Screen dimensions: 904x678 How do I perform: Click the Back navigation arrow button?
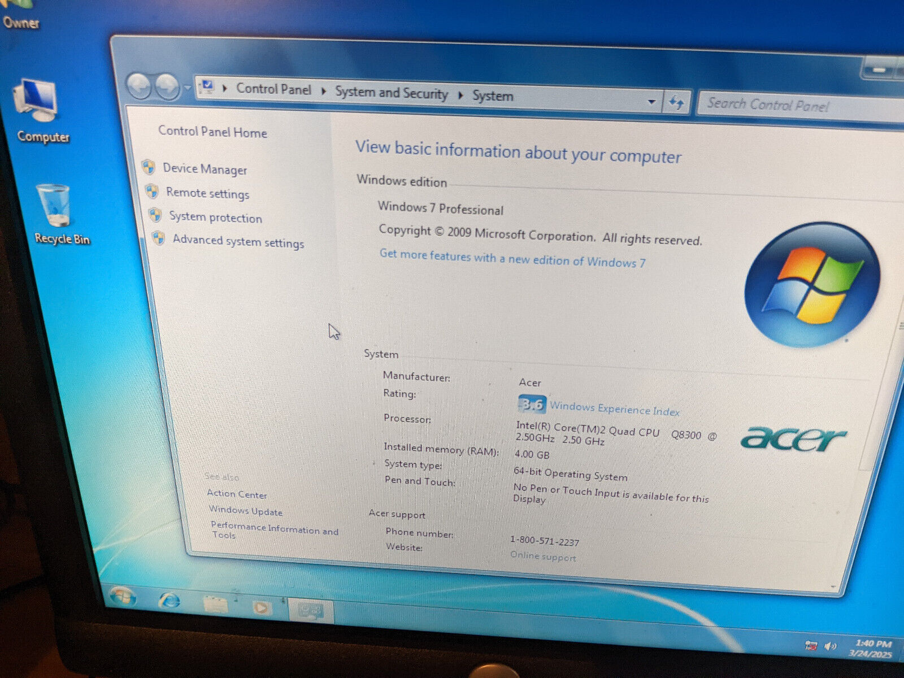point(140,86)
